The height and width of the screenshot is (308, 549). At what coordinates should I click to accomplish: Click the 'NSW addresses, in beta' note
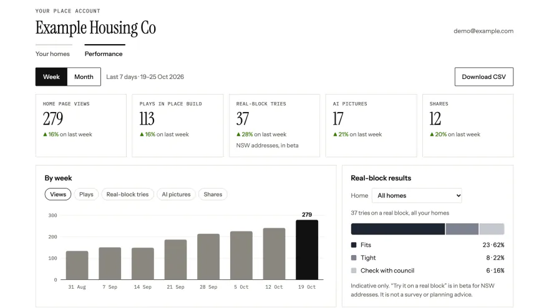(267, 145)
